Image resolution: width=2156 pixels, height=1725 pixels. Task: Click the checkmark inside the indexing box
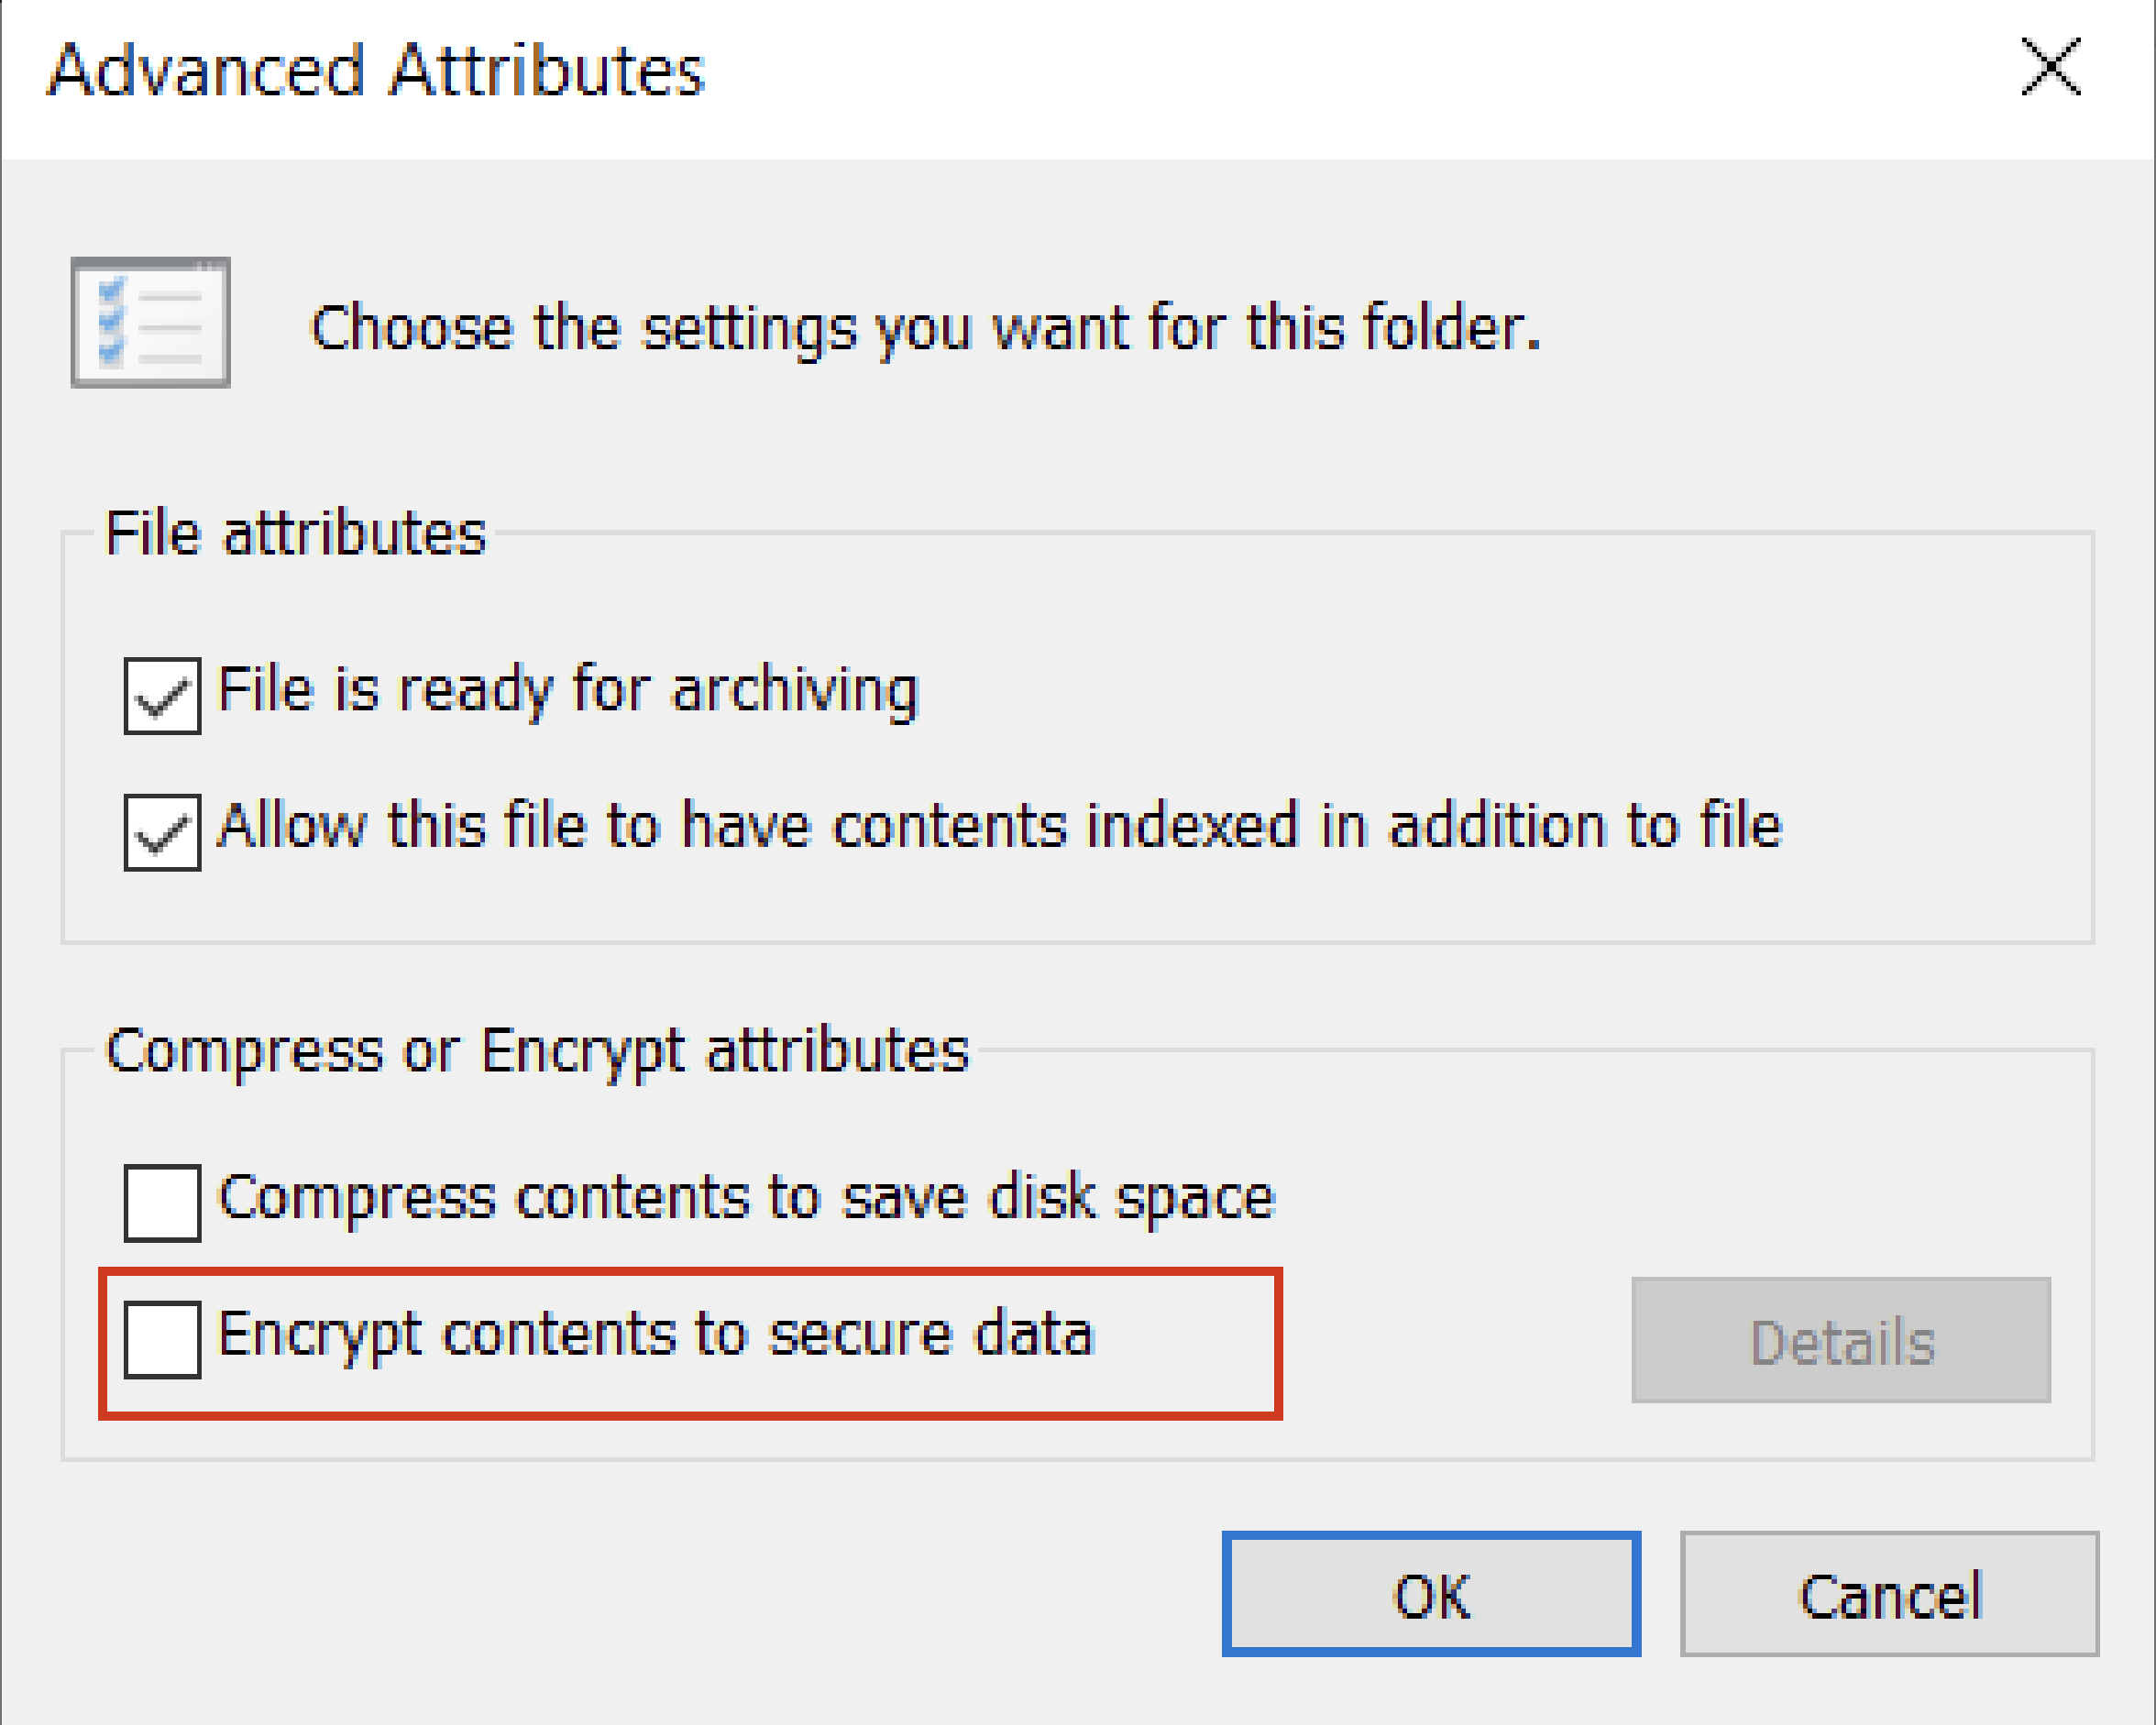pos(162,835)
